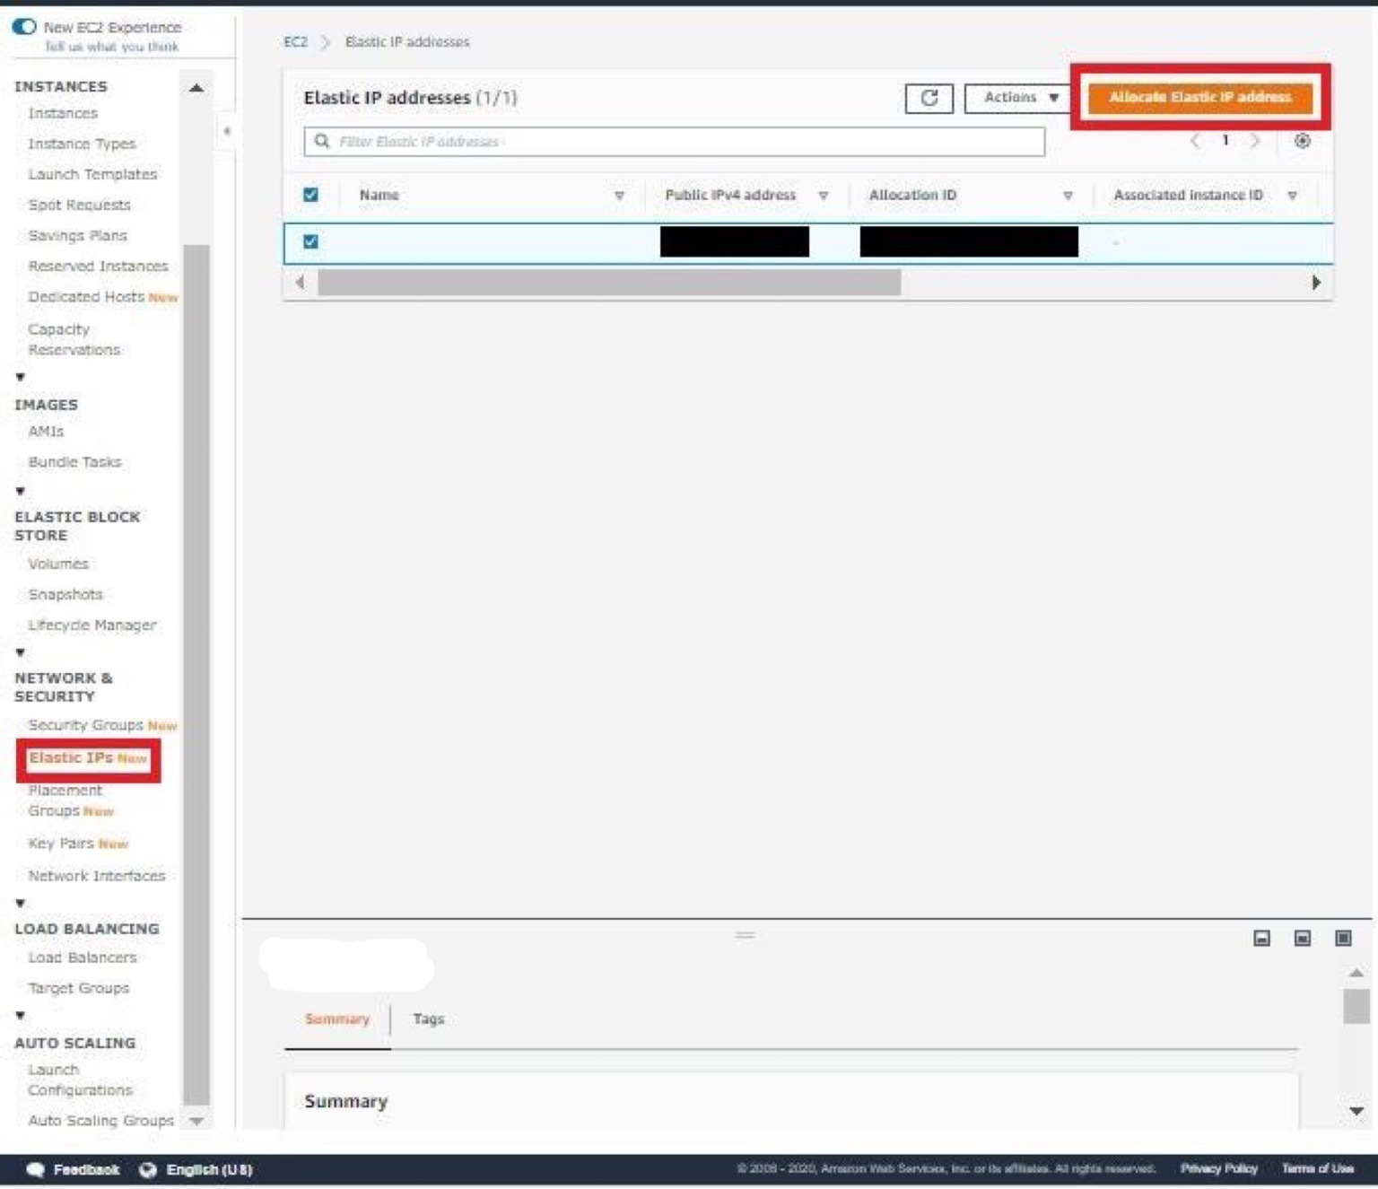The image size is (1378, 1189).
Task: Change language via English (US)
Action: coord(209,1169)
